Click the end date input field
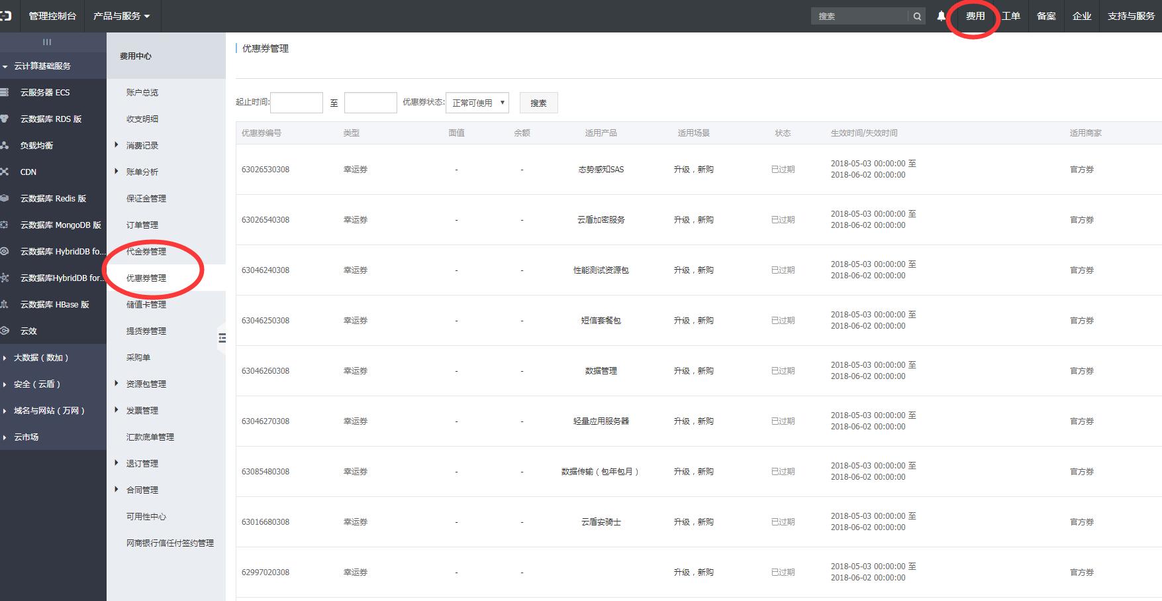1162x601 pixels. coord(371,103)
